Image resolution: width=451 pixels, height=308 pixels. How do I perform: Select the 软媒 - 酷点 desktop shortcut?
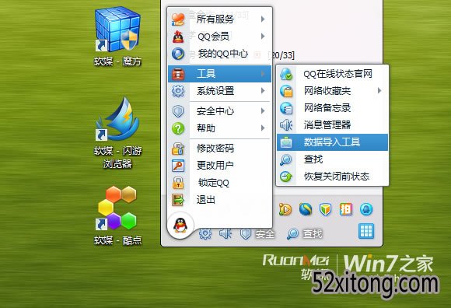tap(117, 215)
